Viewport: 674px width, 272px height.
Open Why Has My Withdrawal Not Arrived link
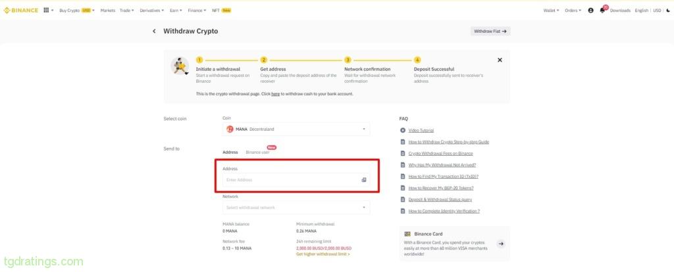coord(442,165)
